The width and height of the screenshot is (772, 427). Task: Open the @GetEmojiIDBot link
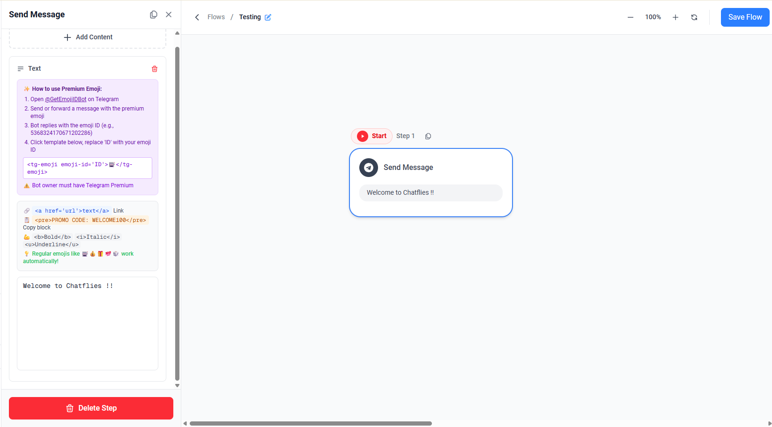tap(66, 99)
